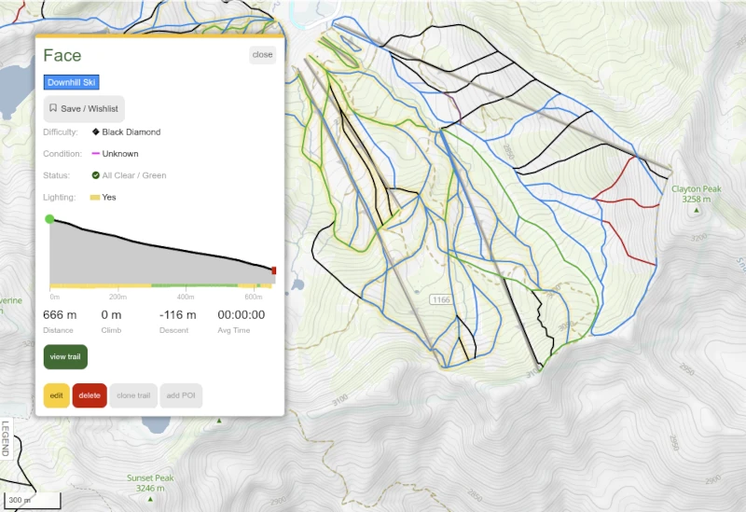The width and height of the screenshot is (746, 512).
Task: Click the green All Clear status icon
Action: click(96, 175)
